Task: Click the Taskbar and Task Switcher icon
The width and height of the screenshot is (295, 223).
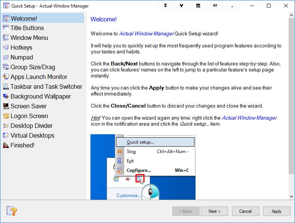Action: [6, 86]
